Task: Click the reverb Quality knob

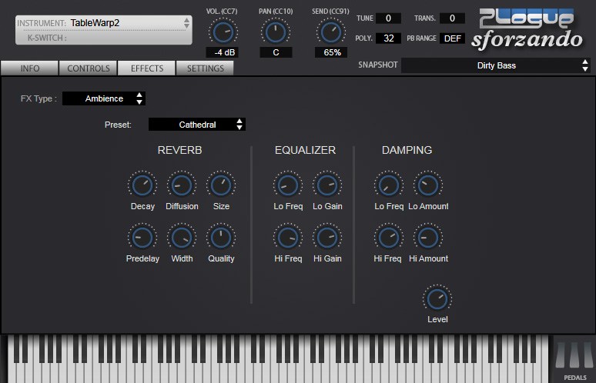Action: (x=221, y=238)
